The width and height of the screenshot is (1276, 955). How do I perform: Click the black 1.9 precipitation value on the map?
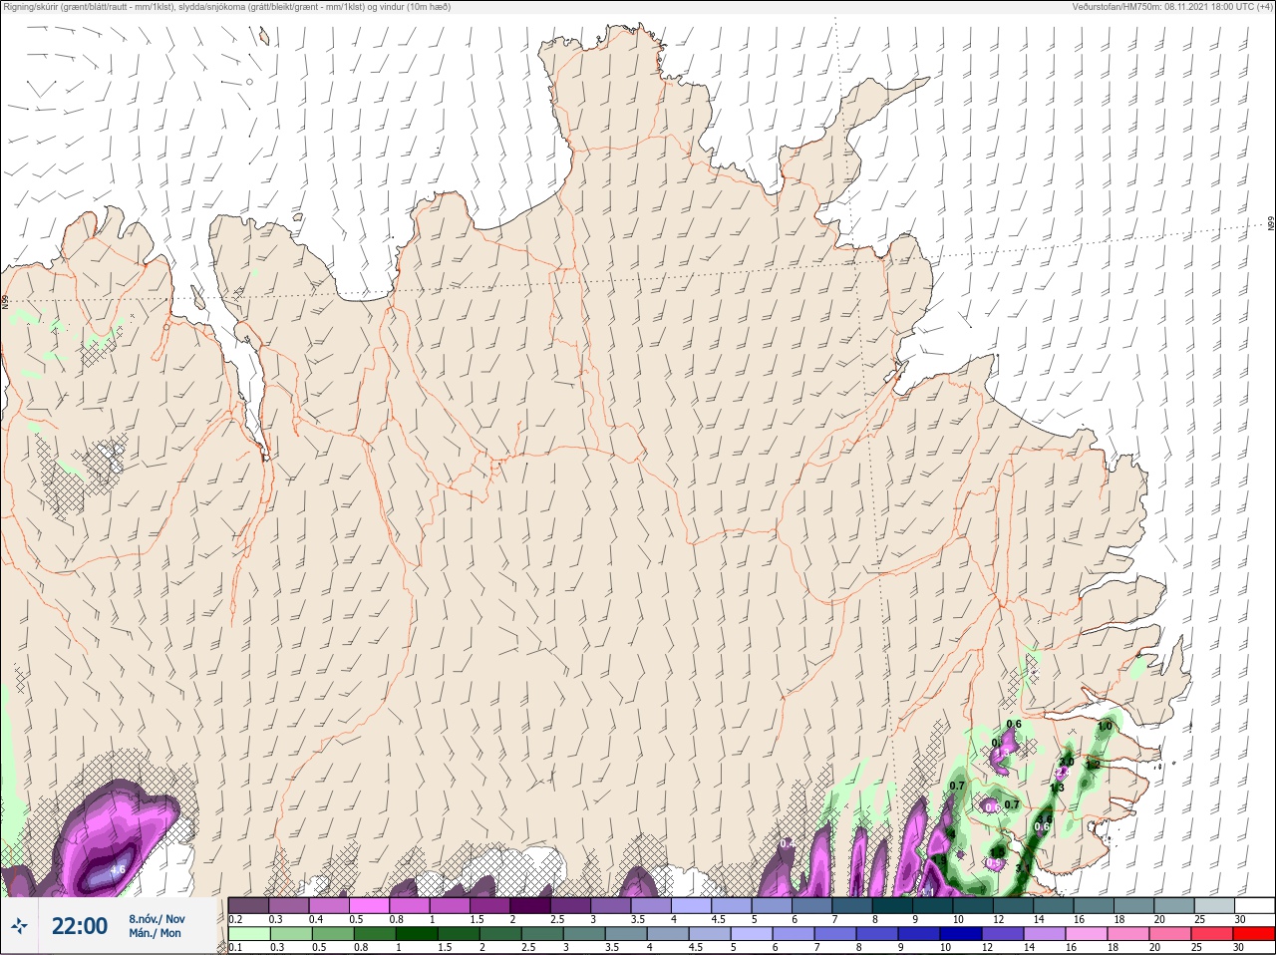point(939,859)
